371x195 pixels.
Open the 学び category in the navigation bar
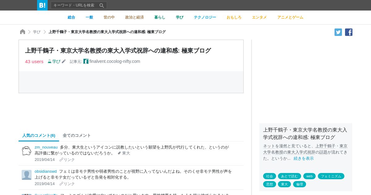tap(180, 17)
